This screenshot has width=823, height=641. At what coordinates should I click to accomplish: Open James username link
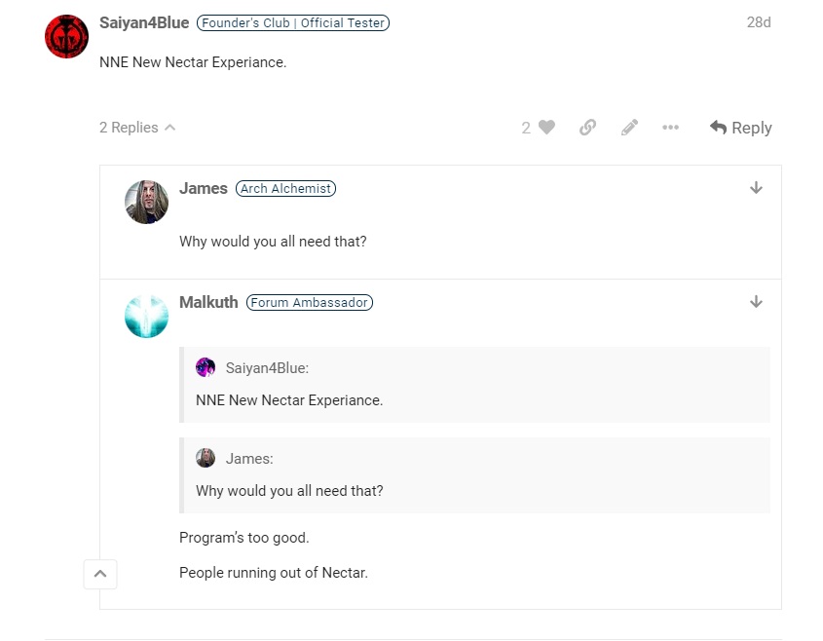[x=204, y=188]
